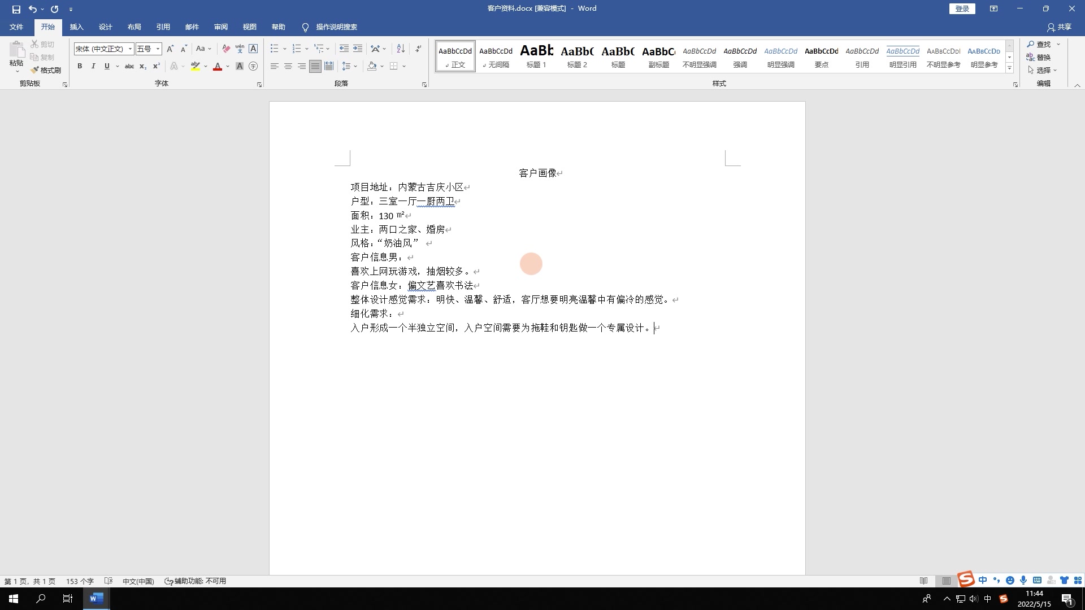Switch to the Layout (布局) tab
Viewport: 1085px width, 610px height.
pos(134,27)
